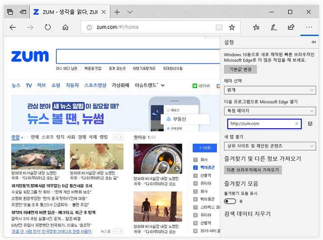323x240 pixels.
Task: Open the favorites hub icon
Action: 256,27
